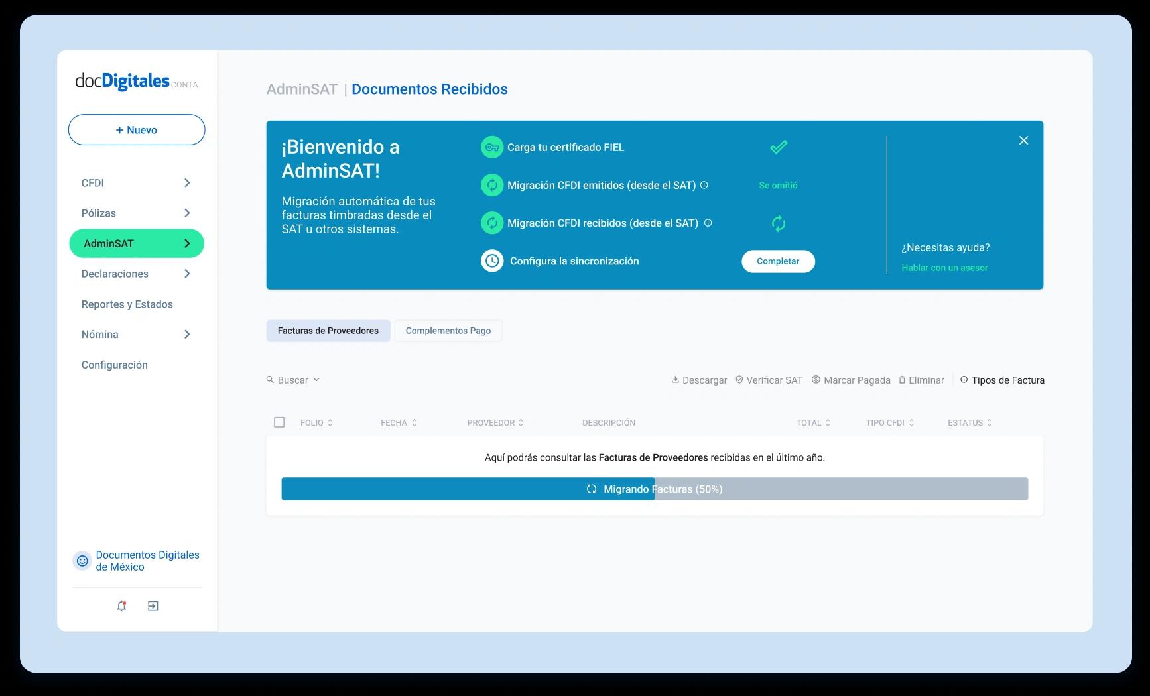The image size is (1150, 696).
Task: Toggle the select-all invoices checkbox
Action: click(279, 422)
